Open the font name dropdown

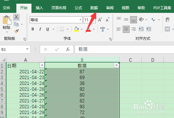click(x=80, y=20)
